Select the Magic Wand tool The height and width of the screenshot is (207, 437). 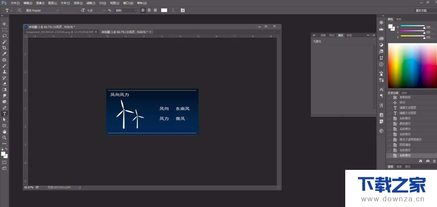tap(4, 42)
